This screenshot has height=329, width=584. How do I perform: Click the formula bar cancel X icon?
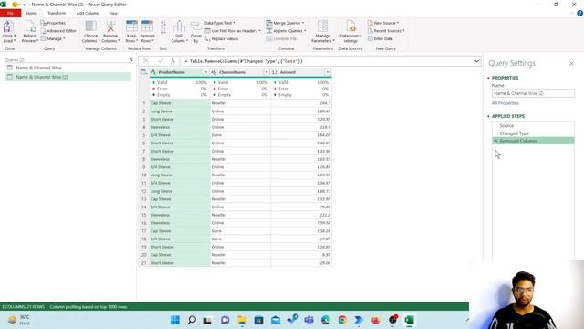tap(146, 61)
